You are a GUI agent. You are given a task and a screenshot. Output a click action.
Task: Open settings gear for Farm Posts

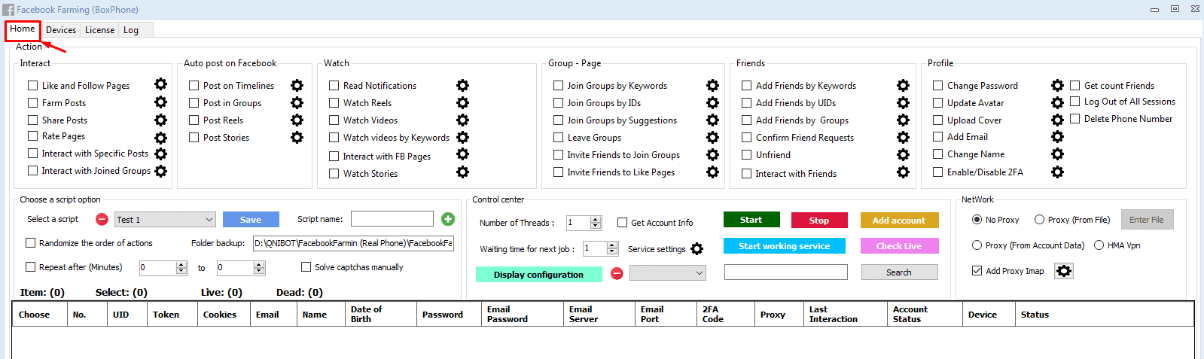160,102
